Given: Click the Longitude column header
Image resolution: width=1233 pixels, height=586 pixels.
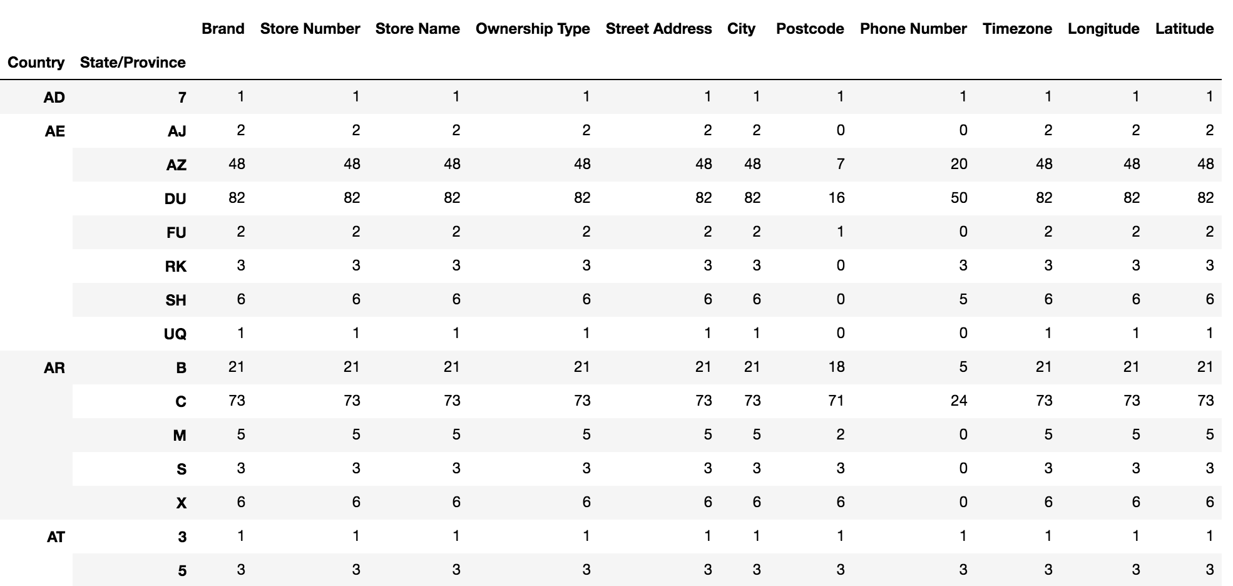Looking at the screenshot, I should pos(1103,29).
